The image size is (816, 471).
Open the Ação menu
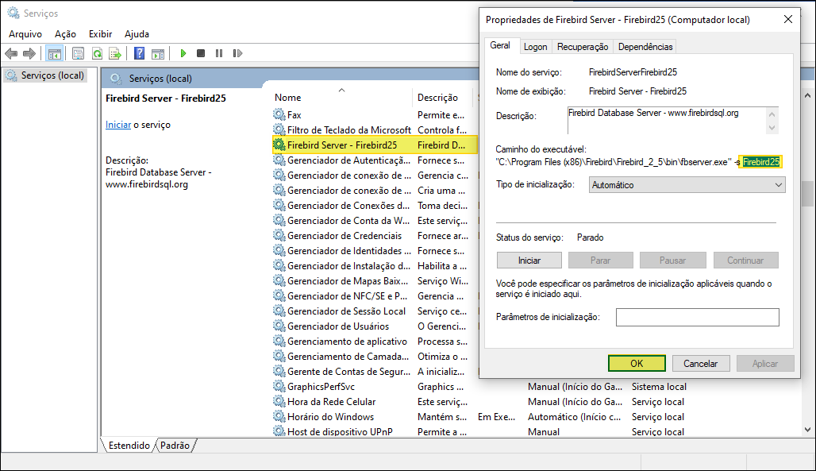coord(65,34)
